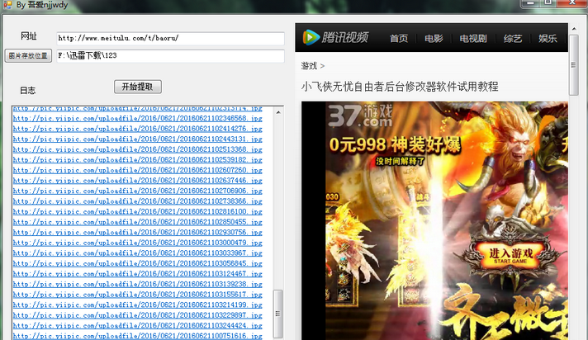Click the 图片存放位置 browse button
The image size is (588, 340).
28,55
